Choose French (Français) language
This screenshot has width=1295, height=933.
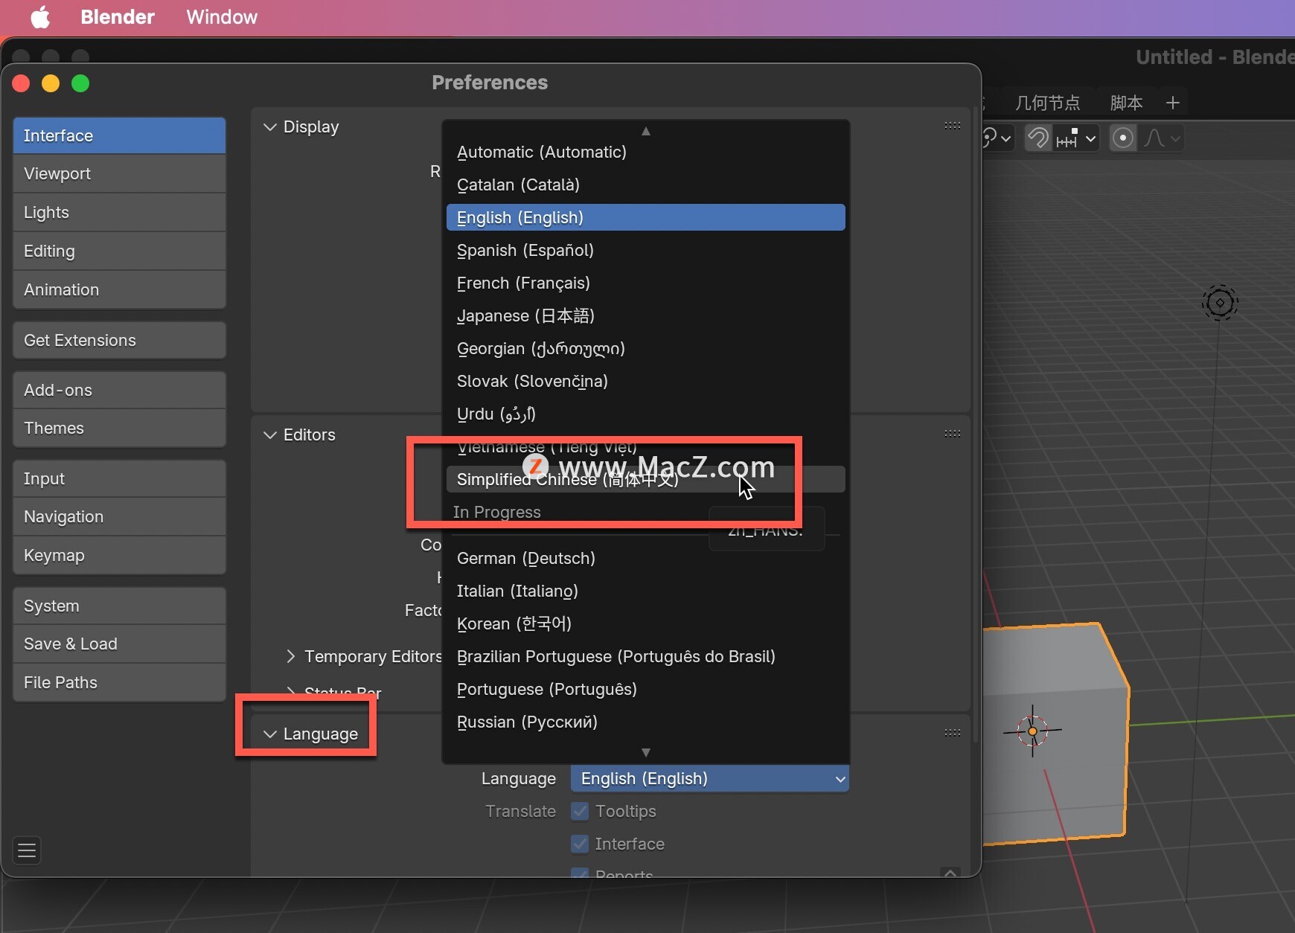[x=645, y=283]
